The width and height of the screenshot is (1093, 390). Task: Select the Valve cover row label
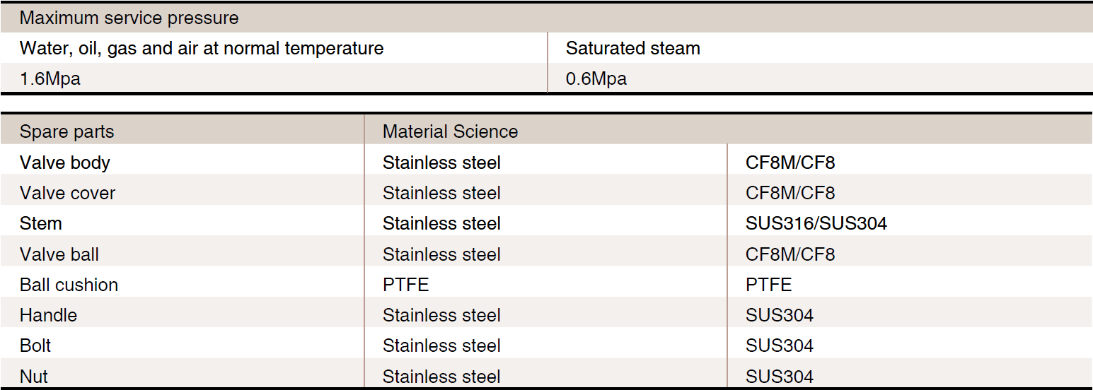coord(67,193)
